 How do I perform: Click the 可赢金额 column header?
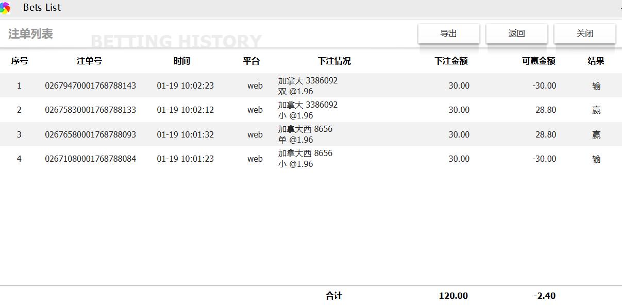click(538, 61)
